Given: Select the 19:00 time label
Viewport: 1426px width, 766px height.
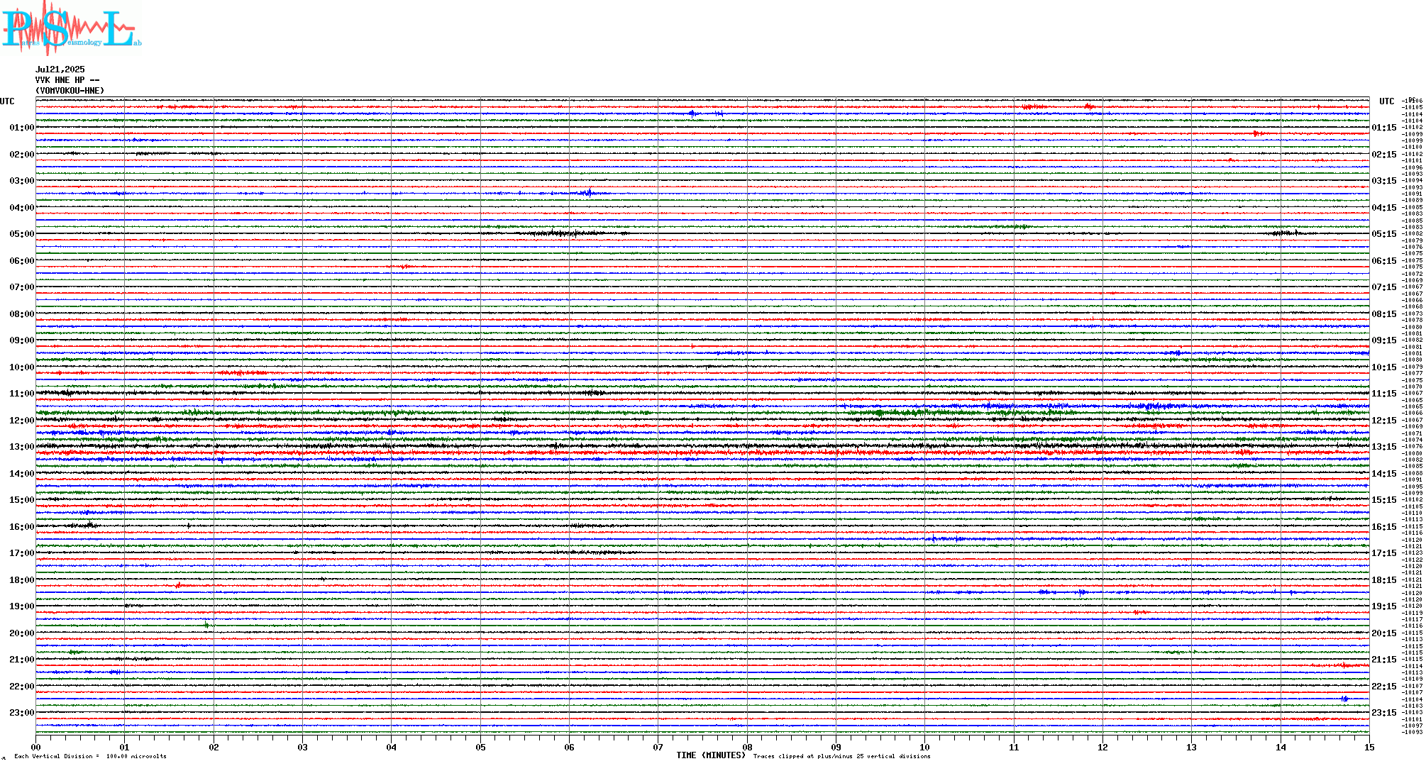Looking at the screenshot, I should click(22, 606).
